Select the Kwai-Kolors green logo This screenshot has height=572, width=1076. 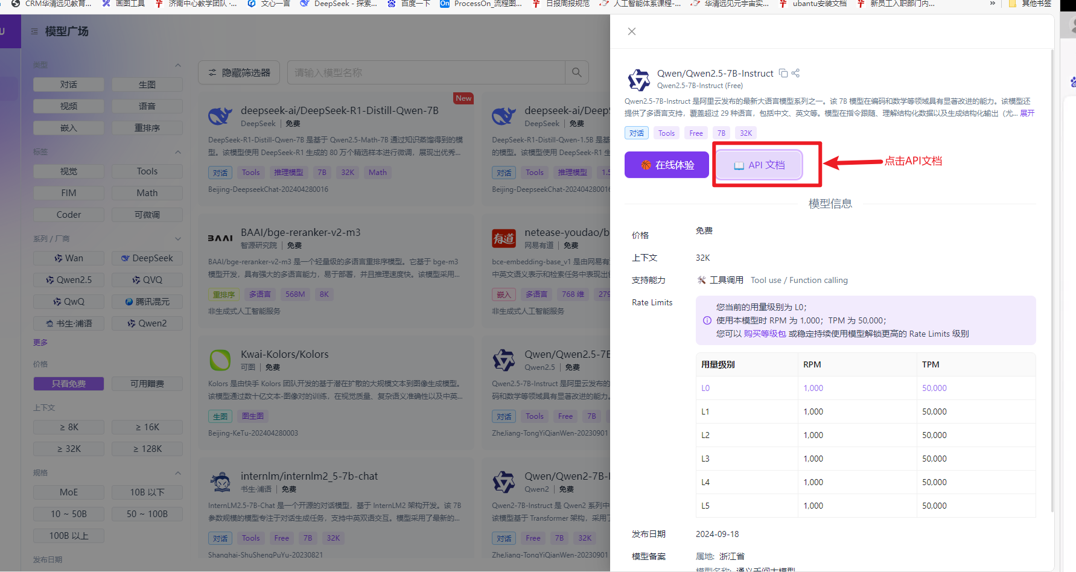(x=220, y=360)
